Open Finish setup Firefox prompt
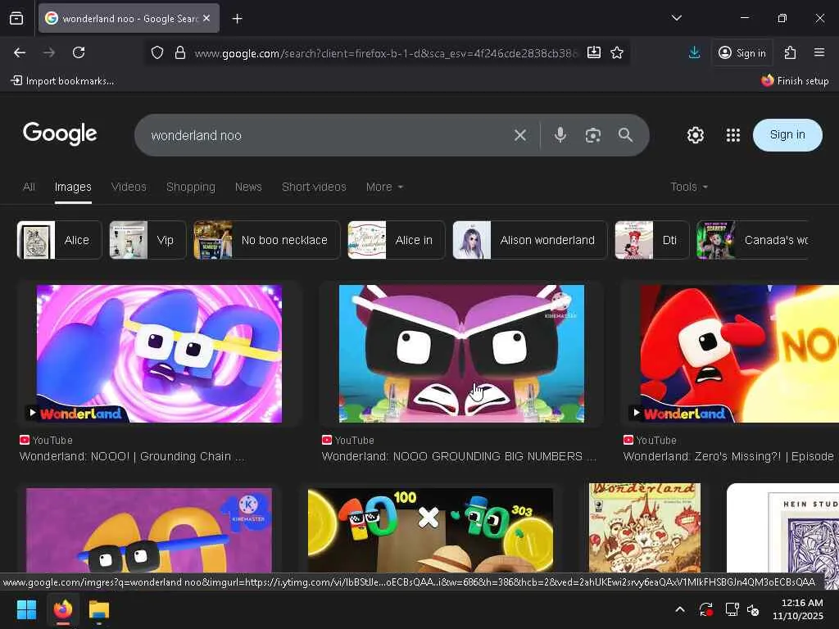The width and height of the screenshot is (839, 629). click(x=795, y=81)
